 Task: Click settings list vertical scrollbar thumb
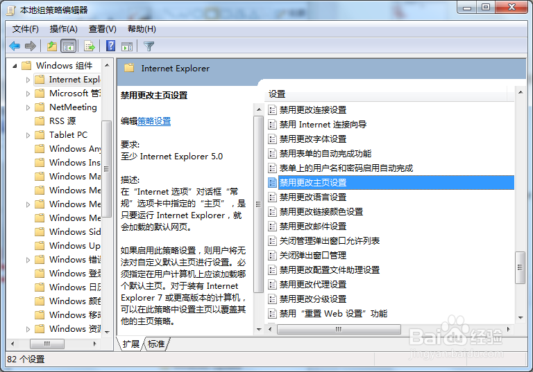pyautogui.click(x=520, y=267)
